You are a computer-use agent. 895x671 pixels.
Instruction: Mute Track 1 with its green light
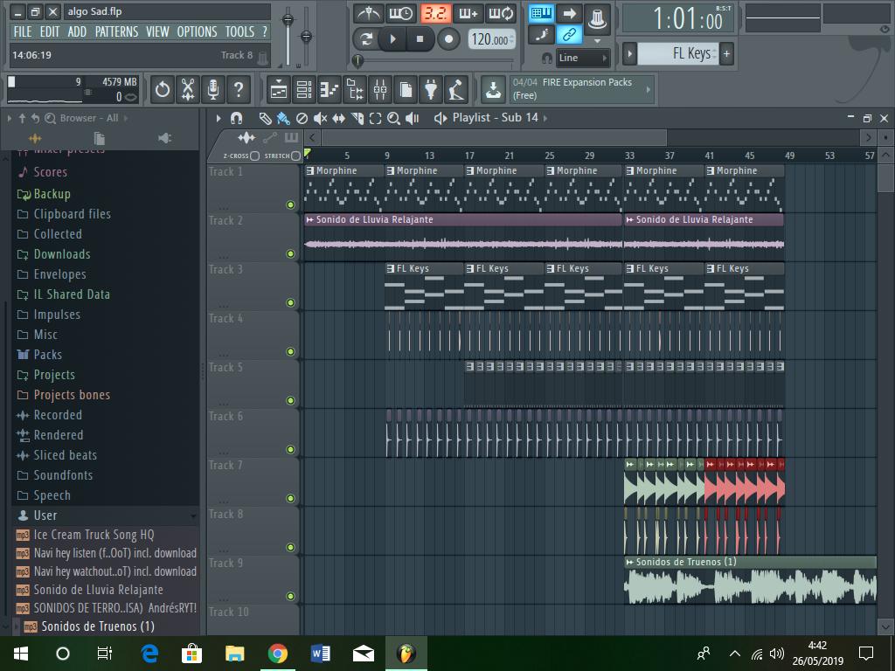click(x=290, y=204)
